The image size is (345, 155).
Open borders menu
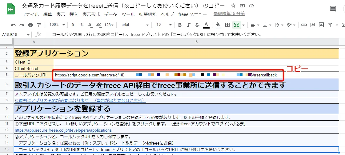(x=227, y=25)
